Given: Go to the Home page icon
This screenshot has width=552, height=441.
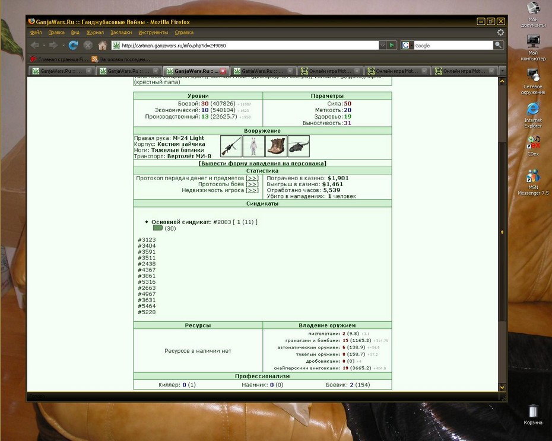Looking at the screenshot, I should 103,46.
